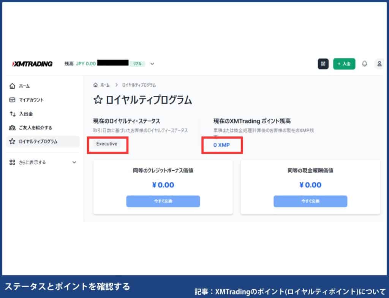
Task: Click 同等のクレジットボーナス価値 label
Action: point(163,170)
